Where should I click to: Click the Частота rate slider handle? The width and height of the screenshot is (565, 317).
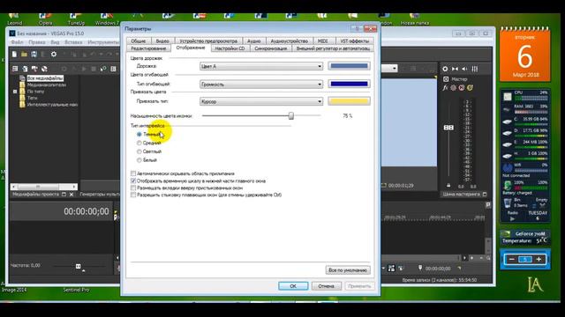[79, 266]
